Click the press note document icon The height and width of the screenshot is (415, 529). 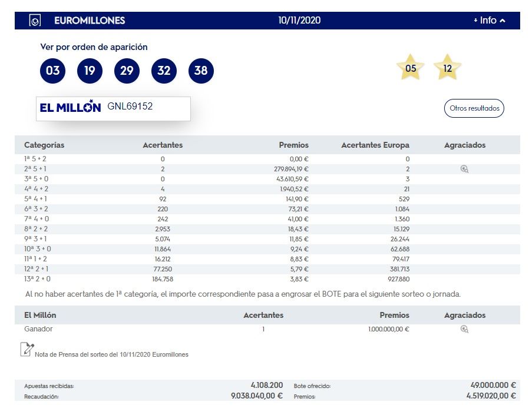[x=27, y=349]
